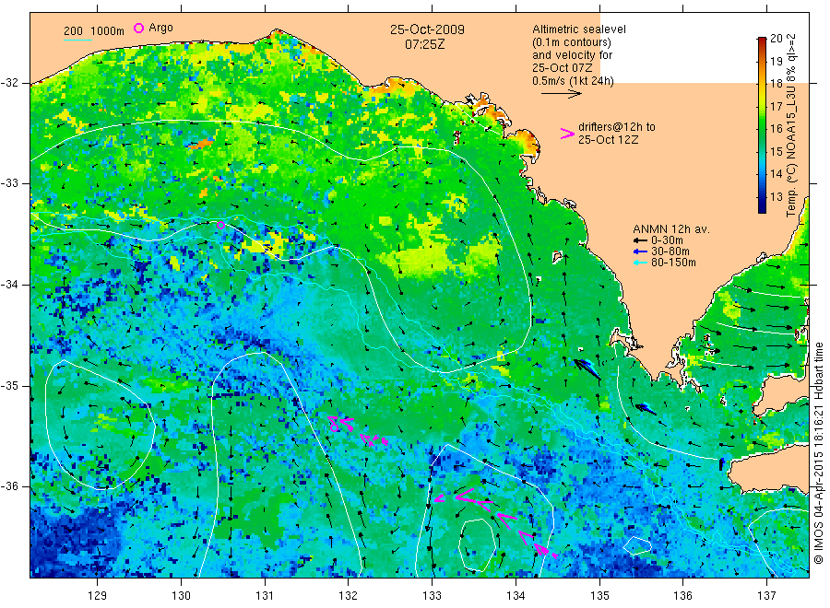The height and width of the screenshot is (608, 830).
Task: Click the Temp NOAA15_L3U colorbar title
Action: point(791,125)
